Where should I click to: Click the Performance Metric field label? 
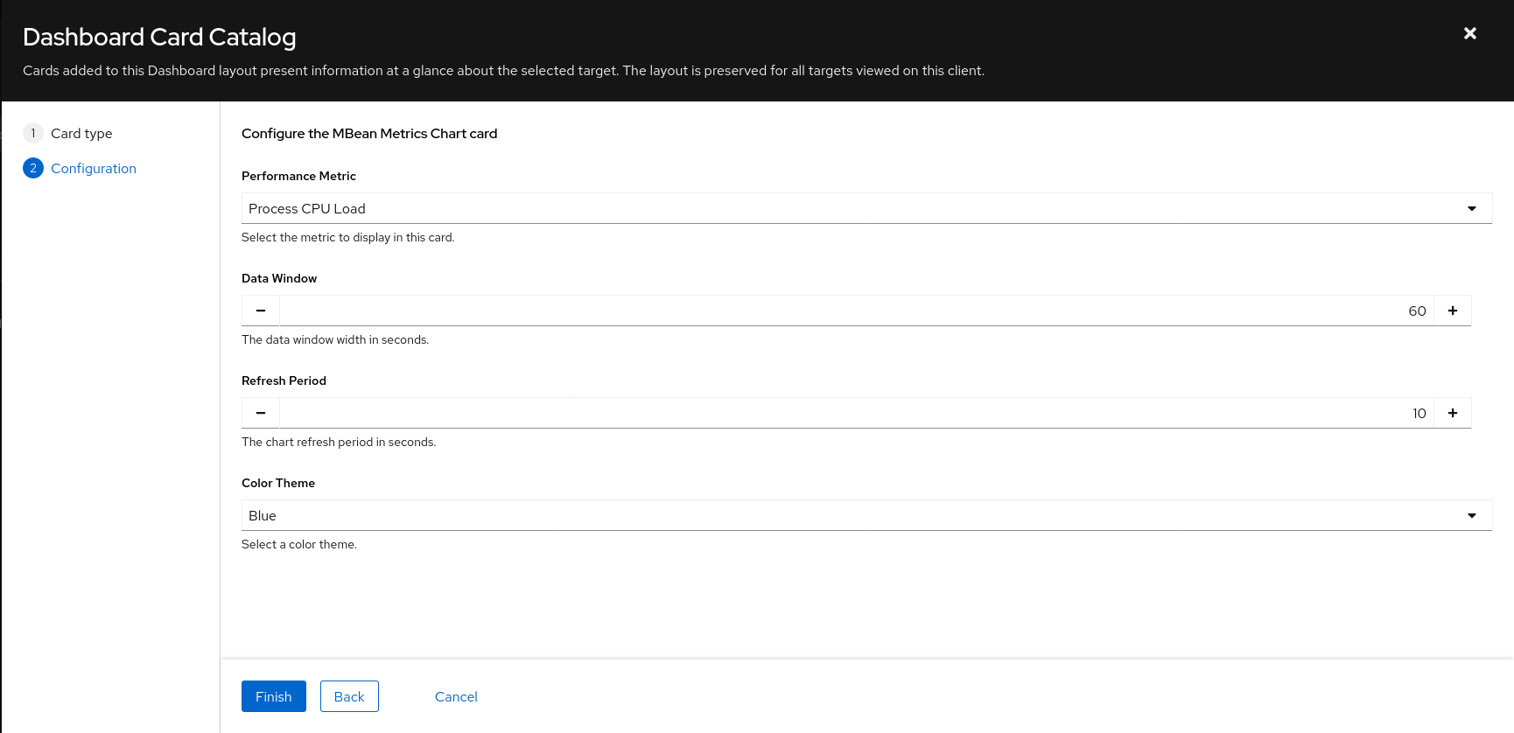298,176
